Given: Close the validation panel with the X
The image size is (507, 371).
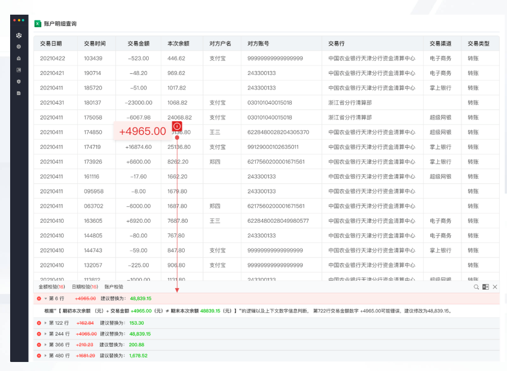Looking at the screenshot, I should click(495, 287).
